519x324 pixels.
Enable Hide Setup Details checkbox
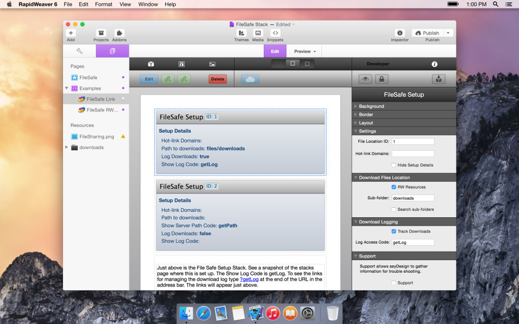pyautogui.click(x=393, y=165)
